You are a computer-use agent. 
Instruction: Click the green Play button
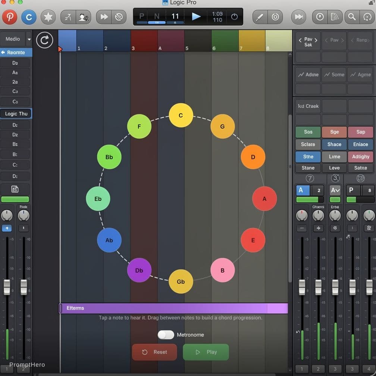pos(206,352)
